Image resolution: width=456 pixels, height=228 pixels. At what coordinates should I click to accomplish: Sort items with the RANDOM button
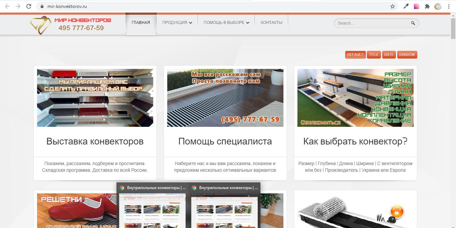click(x=407, y=55)
